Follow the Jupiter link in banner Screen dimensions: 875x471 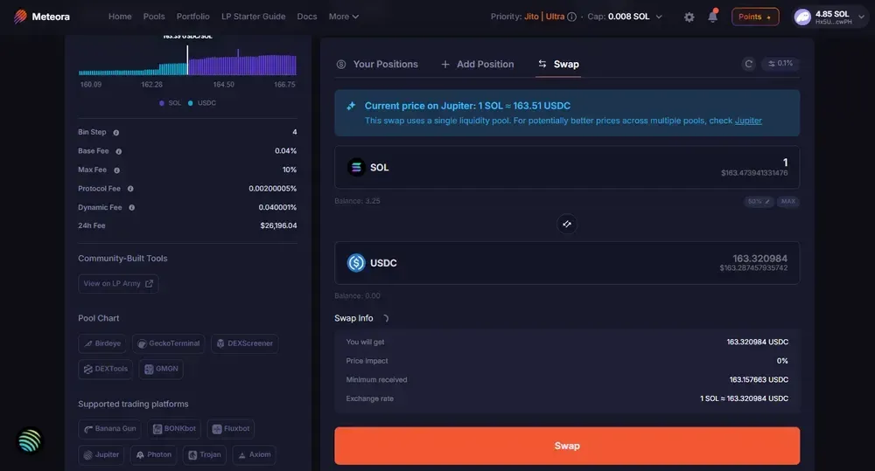[x=748, y=121]
